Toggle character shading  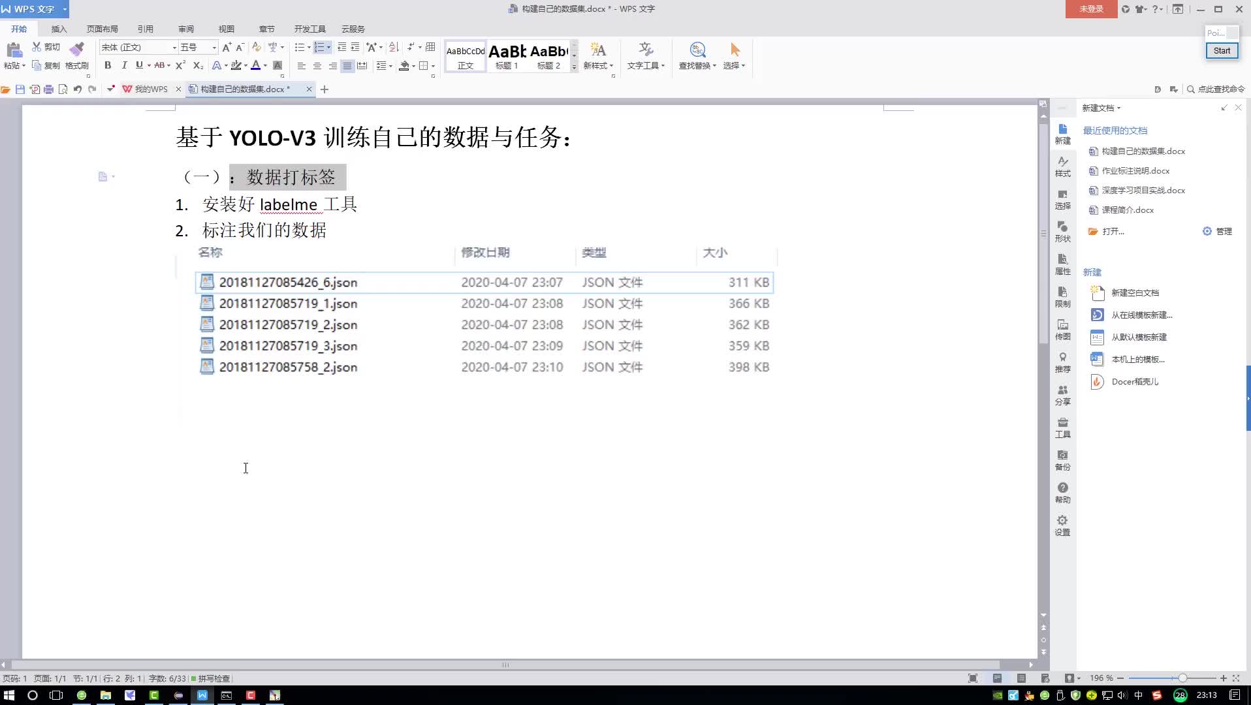277,65
